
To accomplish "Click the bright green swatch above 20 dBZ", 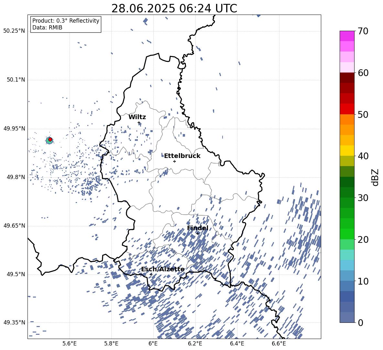I will (x=347, y=234).
